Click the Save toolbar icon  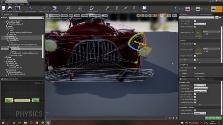click(3, 9)
